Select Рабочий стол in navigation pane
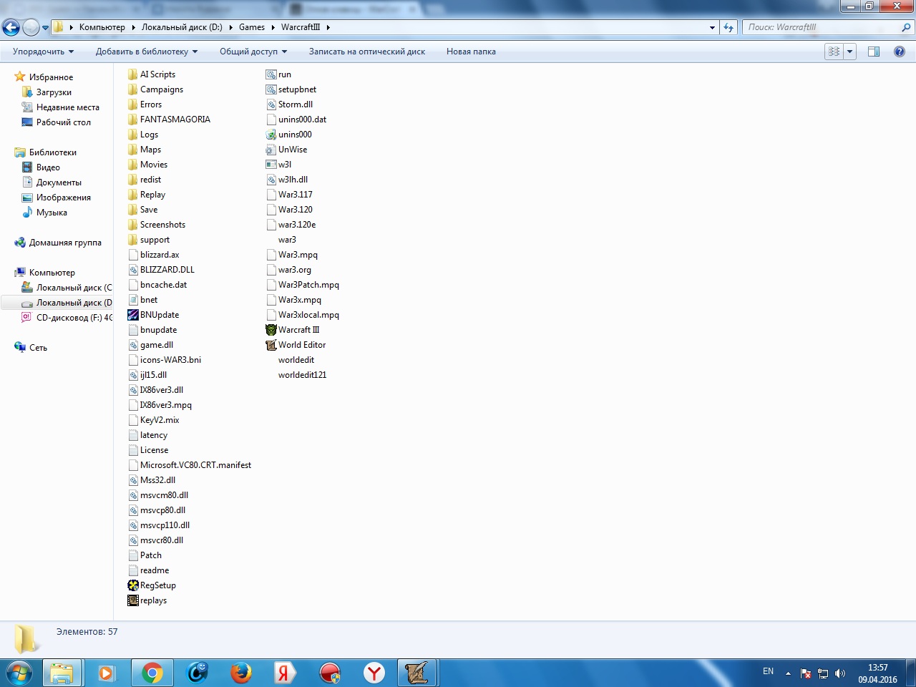Viewport: 916px width, 687px height. click(x=63, y=122)
